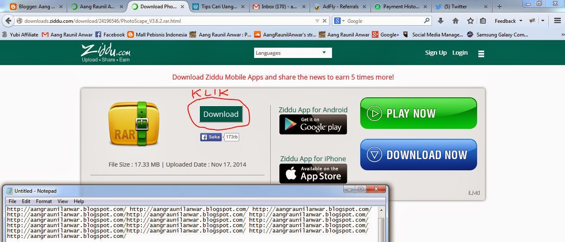The width and height of the screenshot is (565, 242).
Task: Open the Social Media Manage bookmark
Action: (433, 35)
